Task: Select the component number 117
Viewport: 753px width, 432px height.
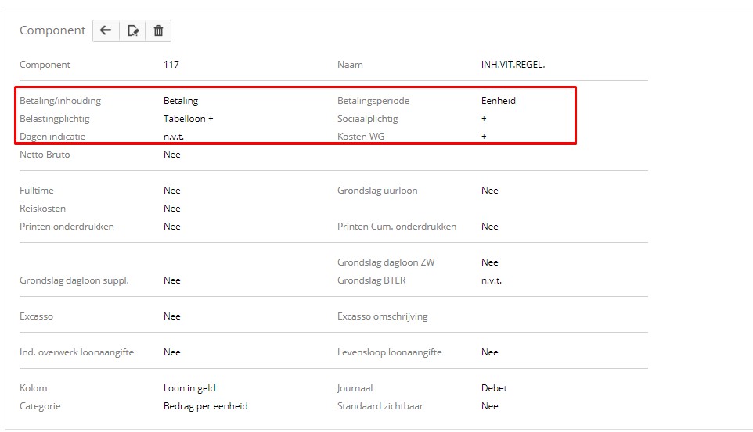Action: 171,65
